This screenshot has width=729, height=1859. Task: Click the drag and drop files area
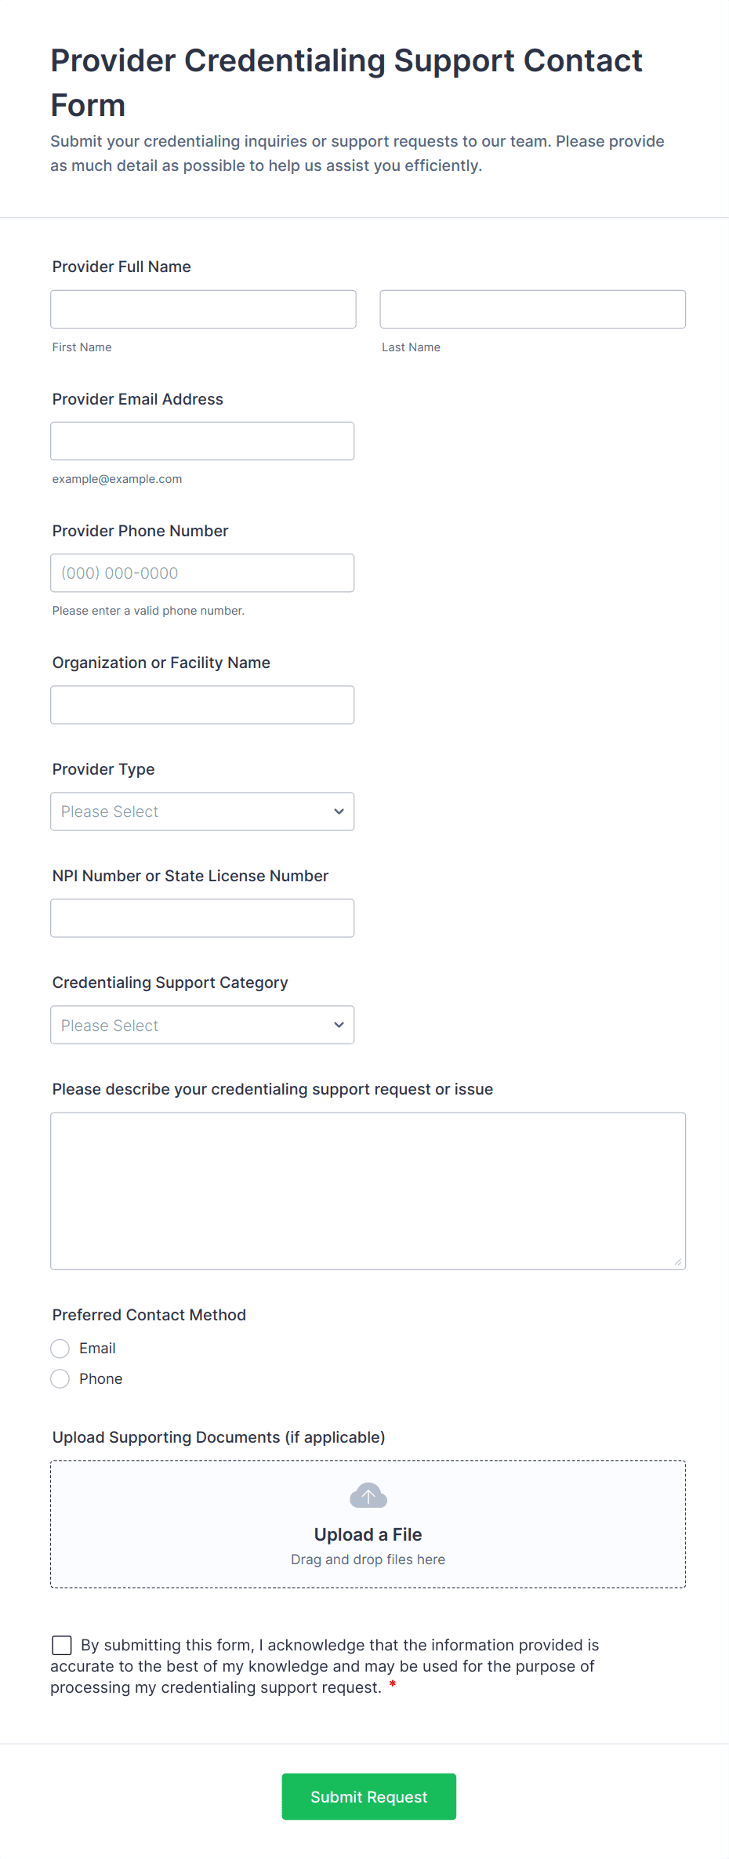click(x=368, y=1559)
